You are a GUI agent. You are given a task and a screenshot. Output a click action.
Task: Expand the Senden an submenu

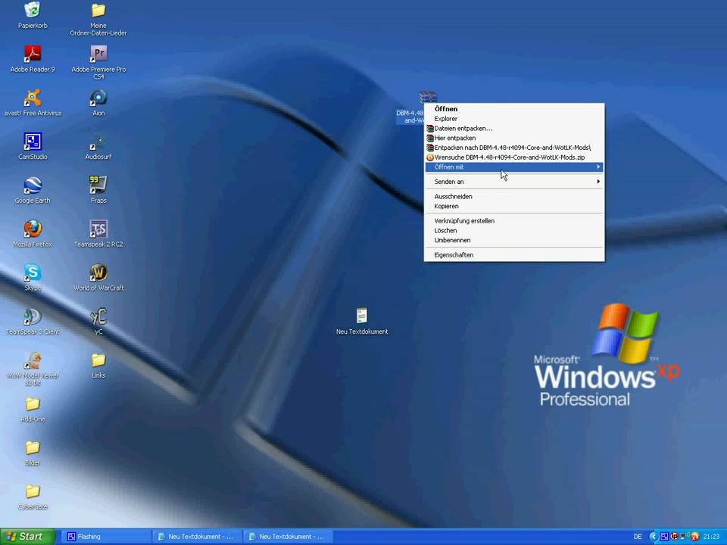pyautogui.click(x=514, y=182)
